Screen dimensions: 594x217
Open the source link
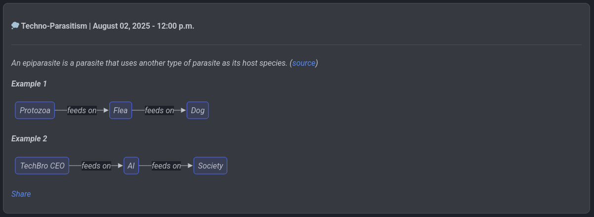304,63
